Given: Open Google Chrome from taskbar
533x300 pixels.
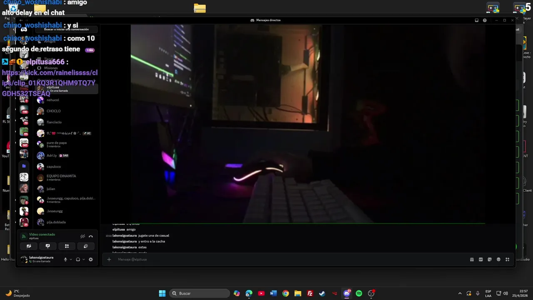Looking at the screenshot, I should pos(286,293).
